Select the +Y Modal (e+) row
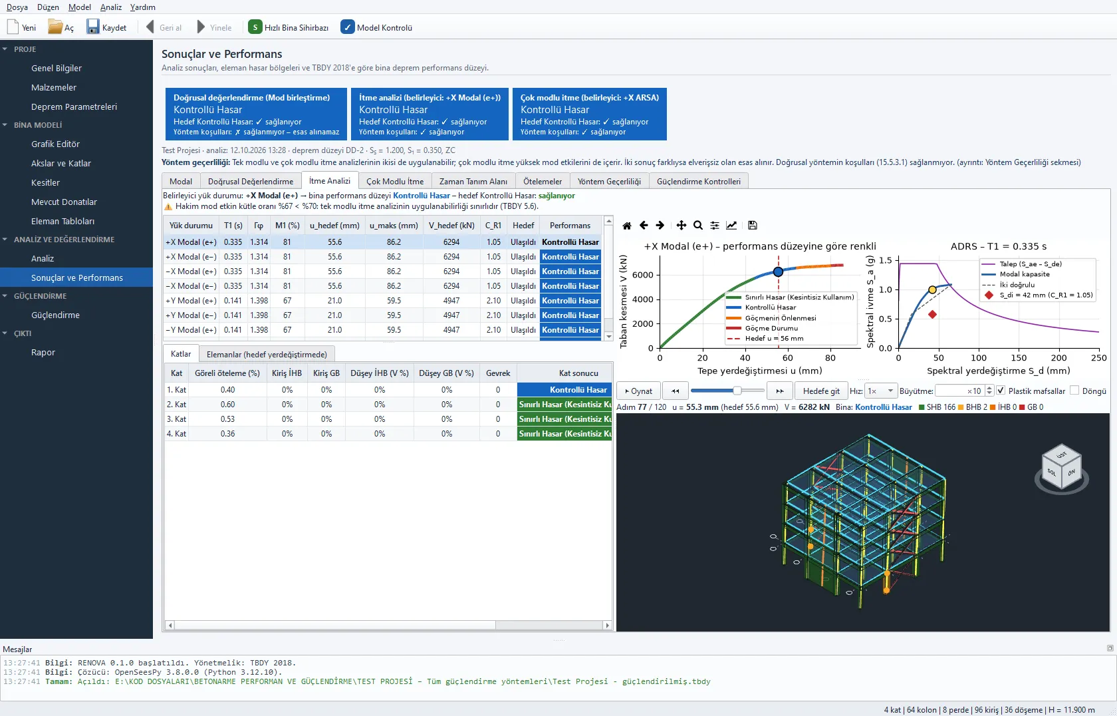 pos(383,301)
